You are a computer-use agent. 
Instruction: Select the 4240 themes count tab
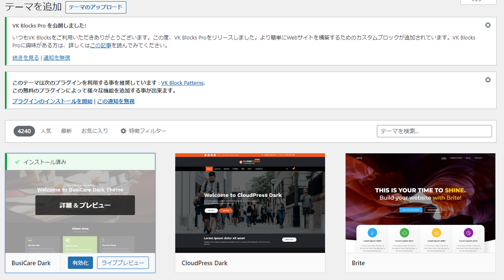(24, 131)
